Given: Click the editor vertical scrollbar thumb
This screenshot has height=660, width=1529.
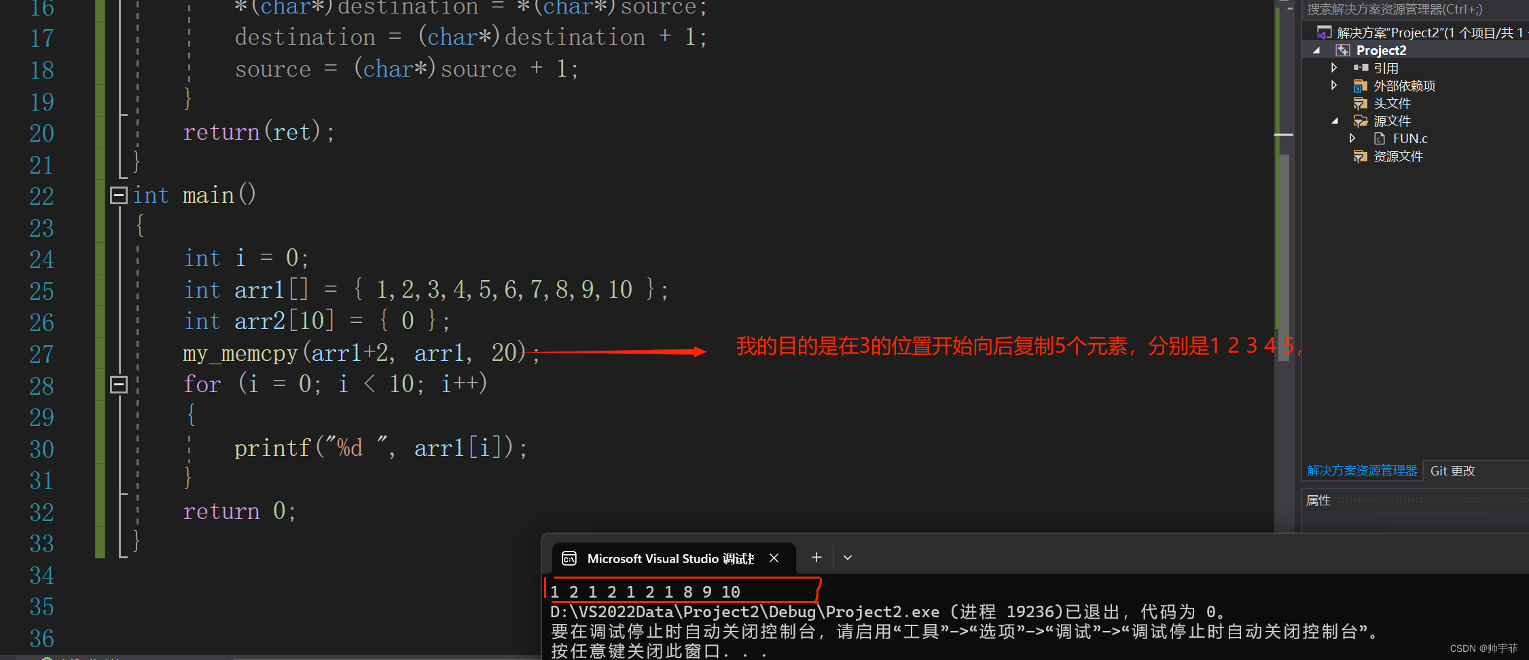Looking at the screenshot, I should click(x=1284, y=258).
